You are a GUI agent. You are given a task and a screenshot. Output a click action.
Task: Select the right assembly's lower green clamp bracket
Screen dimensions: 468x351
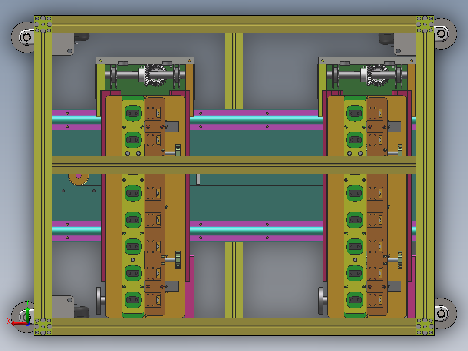pos(400,260)
